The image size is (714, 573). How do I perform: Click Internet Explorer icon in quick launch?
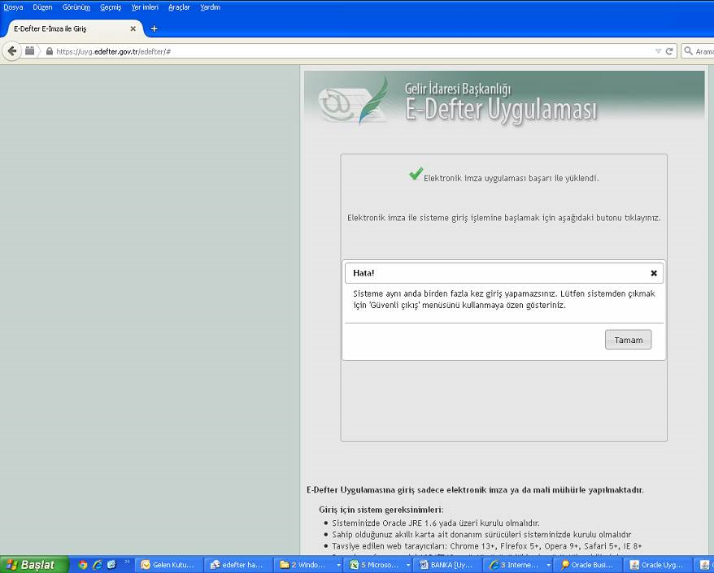(97, 565)
